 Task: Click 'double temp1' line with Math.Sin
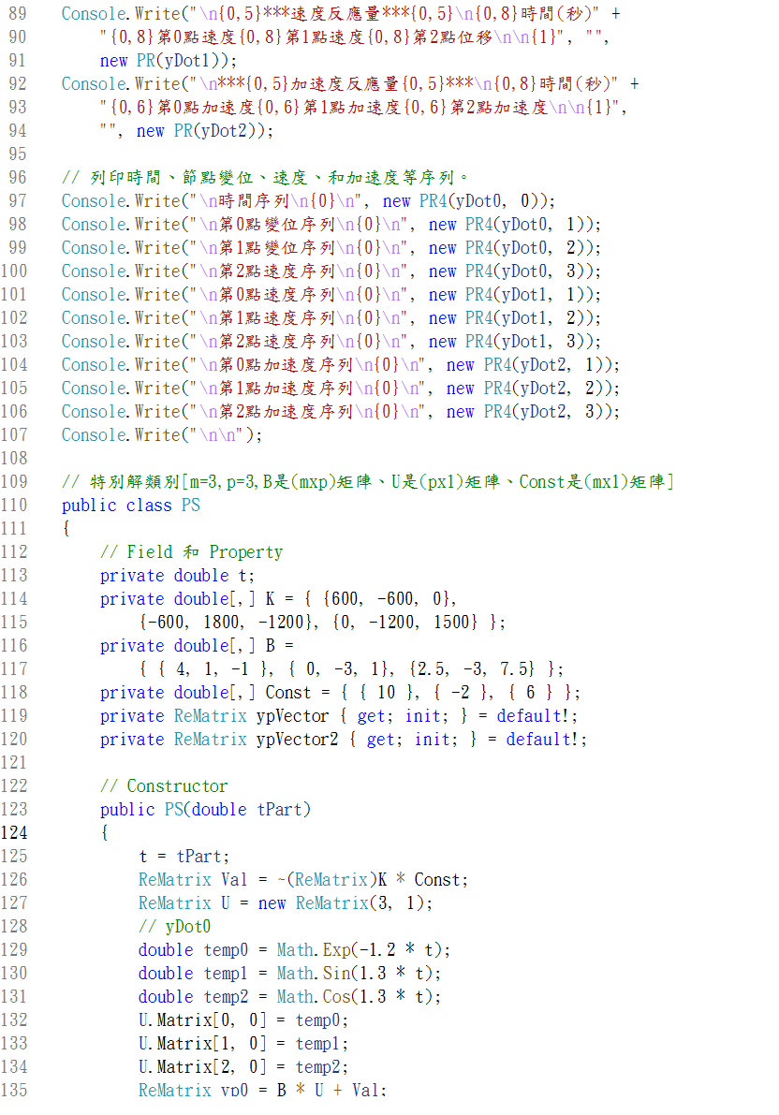coord(289,974)
